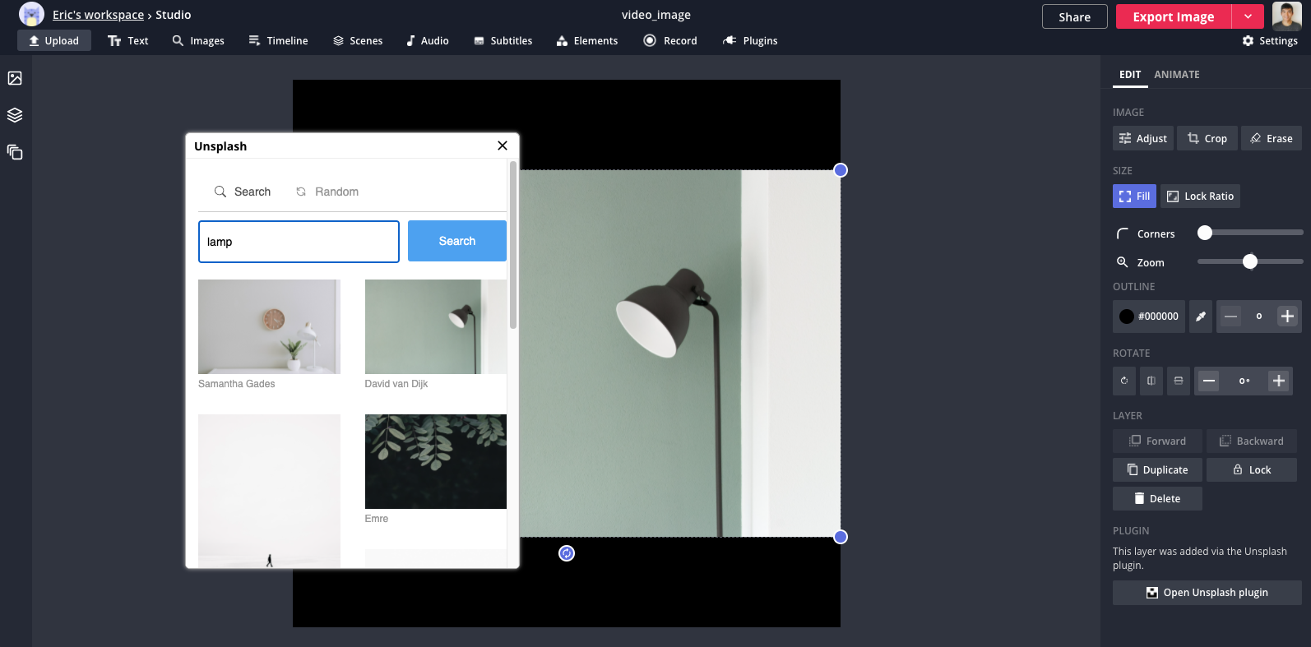The height and width of the screenshot is (647, 1311).
Task: Switch to the EDIT tab
Action: [x=1130, y=74]
